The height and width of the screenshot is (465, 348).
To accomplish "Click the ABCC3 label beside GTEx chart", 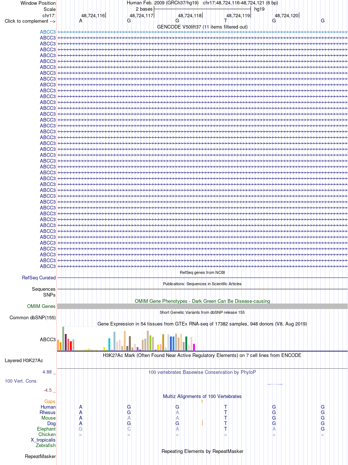I will click(x=48, y=339).
